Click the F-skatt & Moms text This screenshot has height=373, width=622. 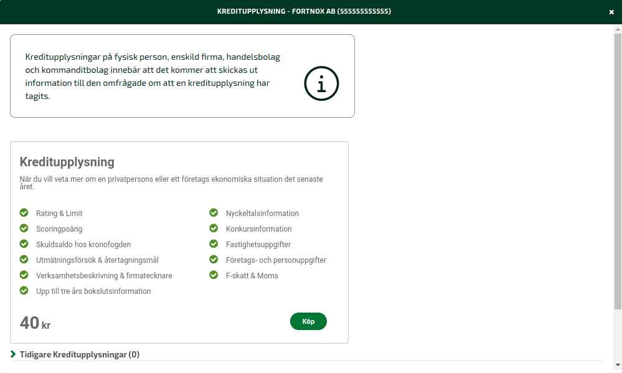(x=252, y=276)
